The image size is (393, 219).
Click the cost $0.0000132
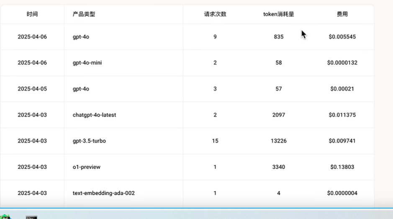pos(342,63)
